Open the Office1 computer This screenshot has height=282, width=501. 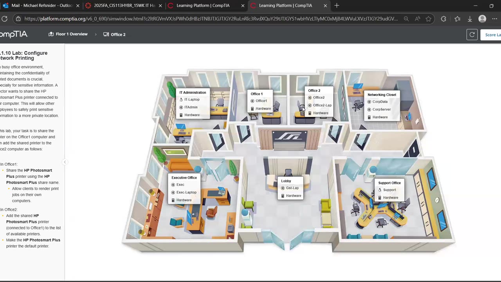pos(261,101)
